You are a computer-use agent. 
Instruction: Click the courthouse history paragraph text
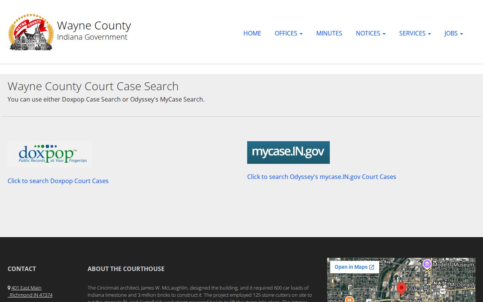click(x=200, y=294)
